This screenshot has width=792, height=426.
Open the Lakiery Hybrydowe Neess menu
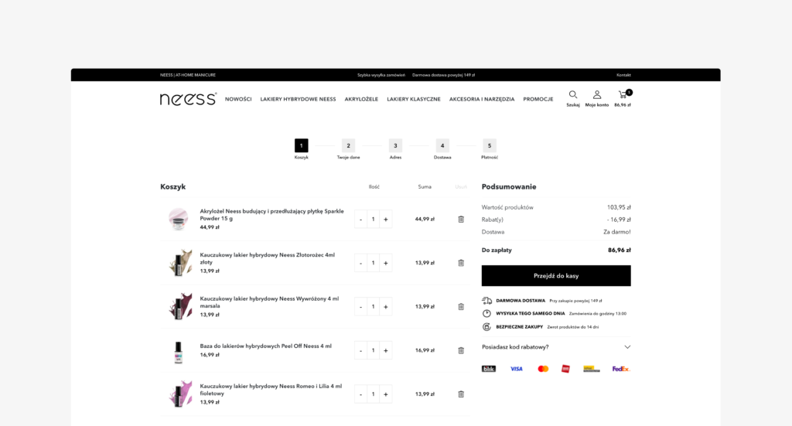[x=298, y=99]
